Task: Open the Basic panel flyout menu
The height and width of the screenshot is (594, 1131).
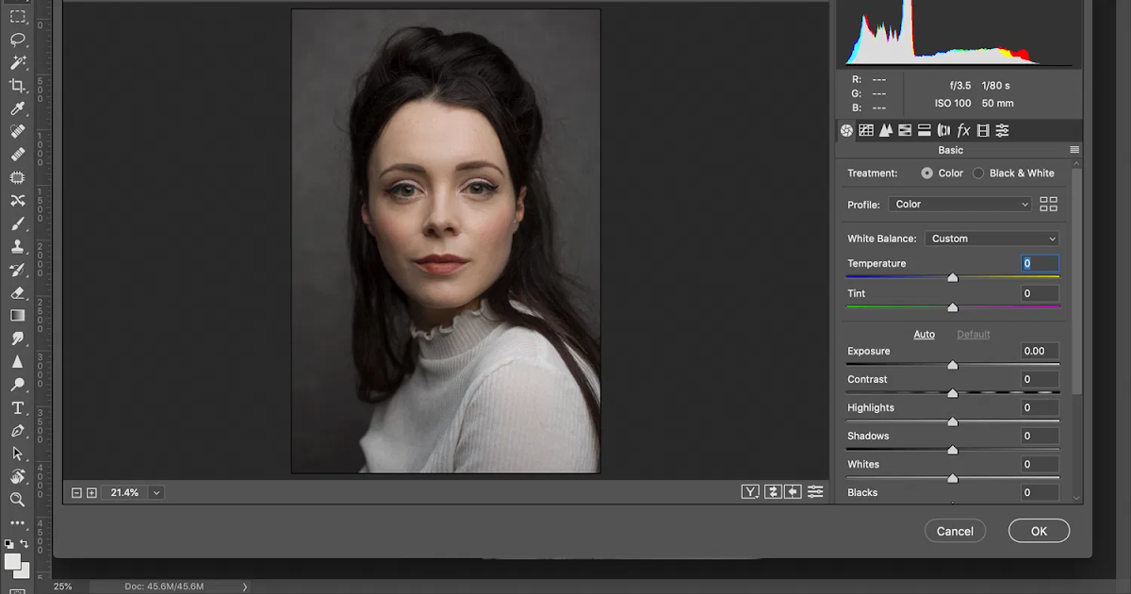Action: [x=1074, y=150]
